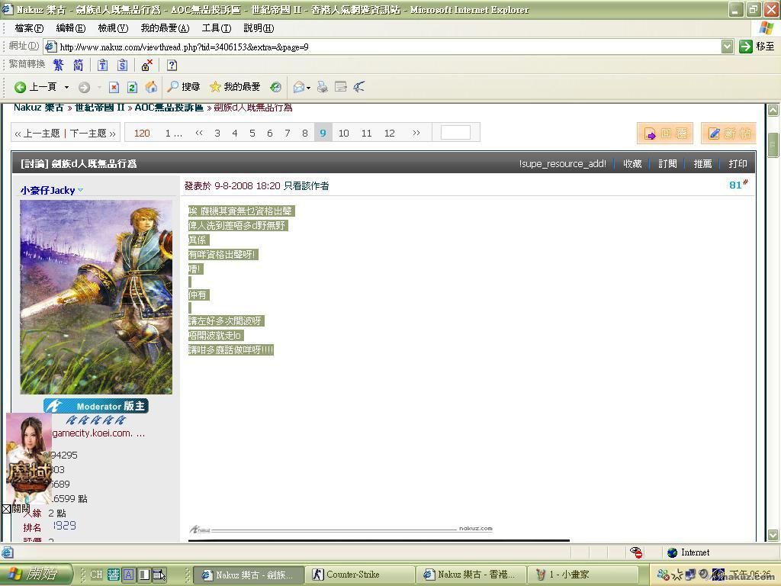Image resolution: width=781 pixels, height=586 pixels.
Task: Click the orange 新帖 new post button
Action: 728,133
